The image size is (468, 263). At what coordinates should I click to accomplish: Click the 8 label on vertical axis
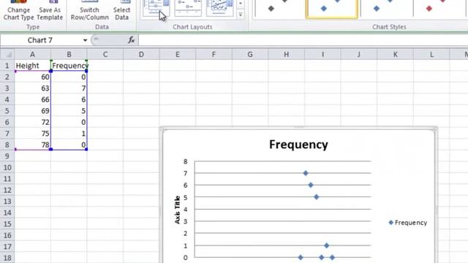pyautogui.click(x=185, y=161)
